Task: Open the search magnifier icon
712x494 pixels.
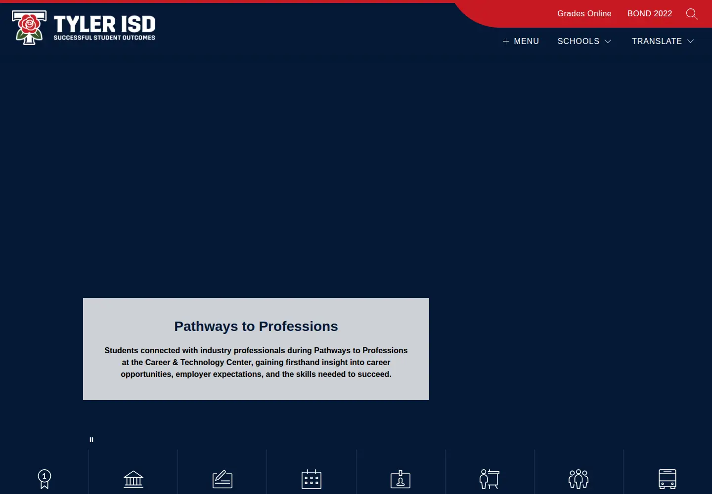Action: tap(692, 14)
